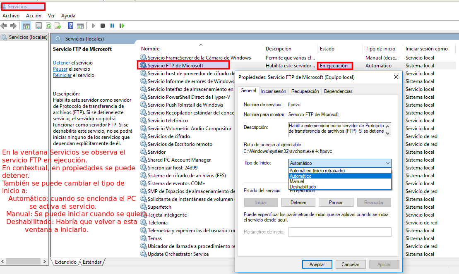Switch to the Estándar view tab
The height and width of the screenshot is (274, 459).
pos(92,262)
